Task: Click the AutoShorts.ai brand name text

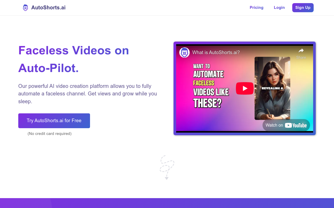Action: pos(48,8)
